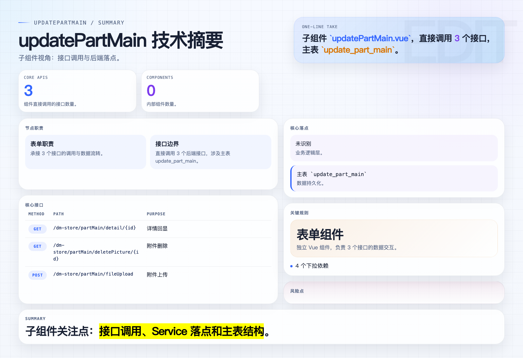
Task: Click the 风险点 section title
Action: coord(297,291)
